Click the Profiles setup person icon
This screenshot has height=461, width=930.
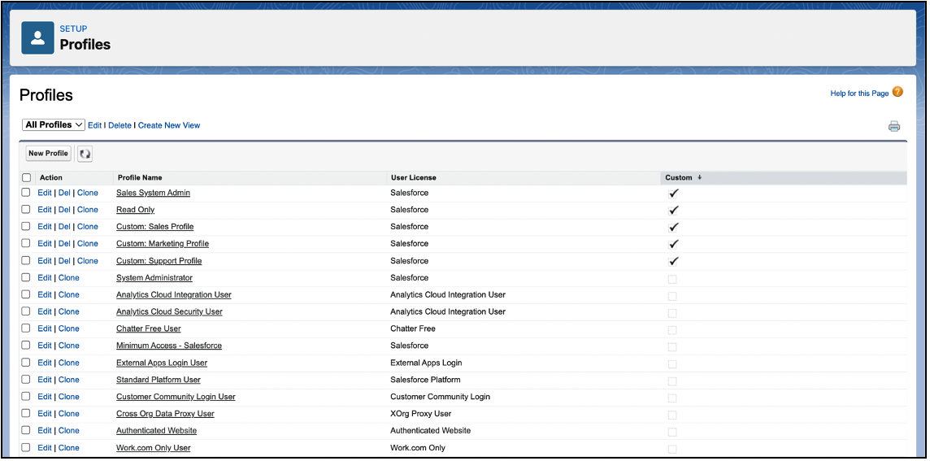click(x=38, y=38)
